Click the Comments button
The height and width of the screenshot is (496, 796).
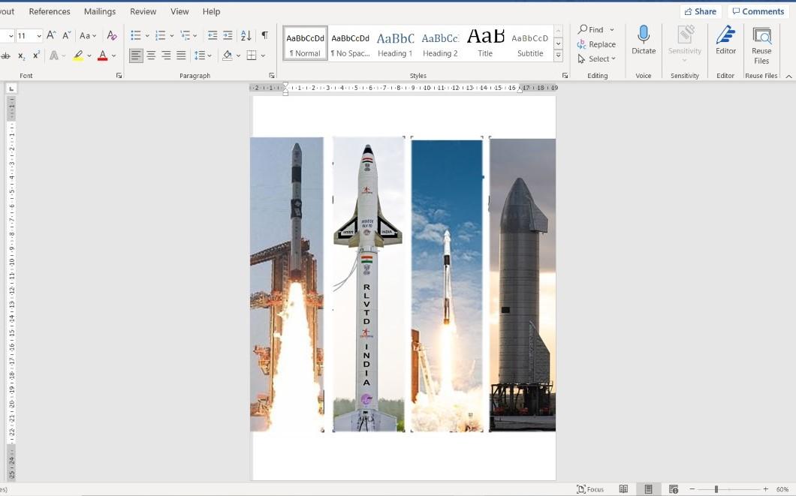point(758,12)
